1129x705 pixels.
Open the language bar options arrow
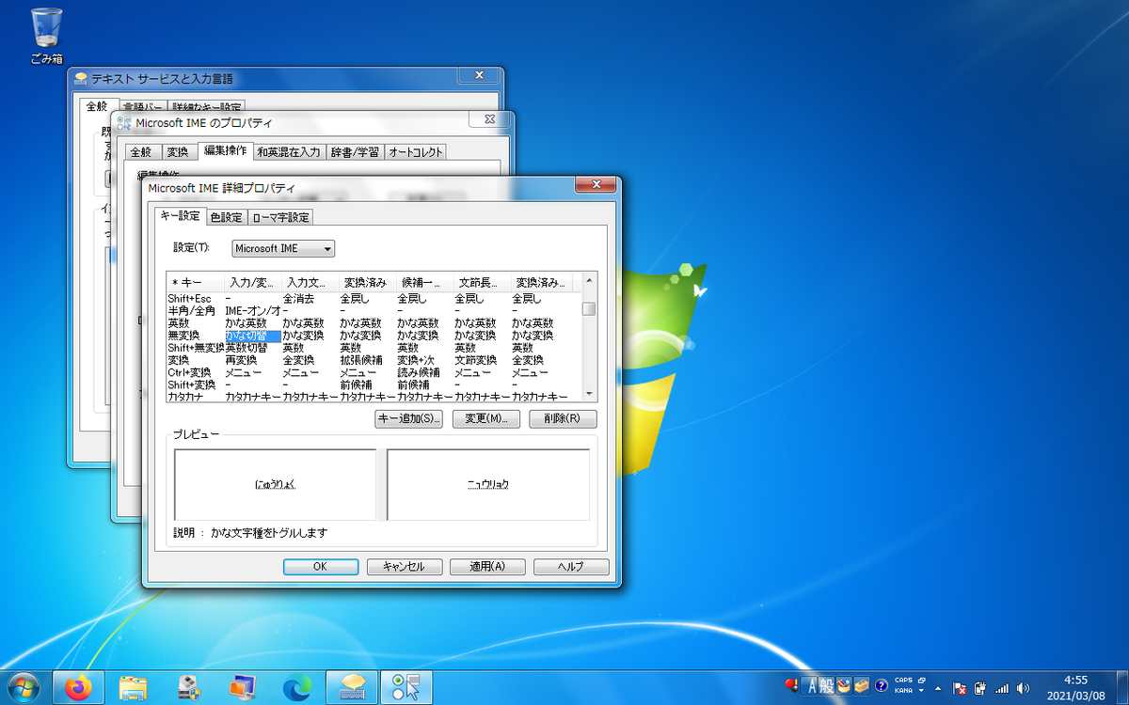(x=921, y=691)
